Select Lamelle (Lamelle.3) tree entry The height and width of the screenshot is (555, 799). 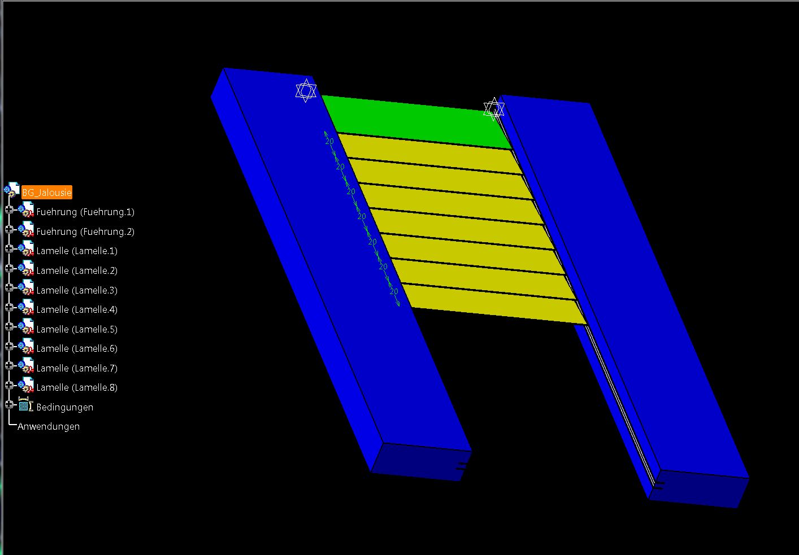[x=77, y=290]
